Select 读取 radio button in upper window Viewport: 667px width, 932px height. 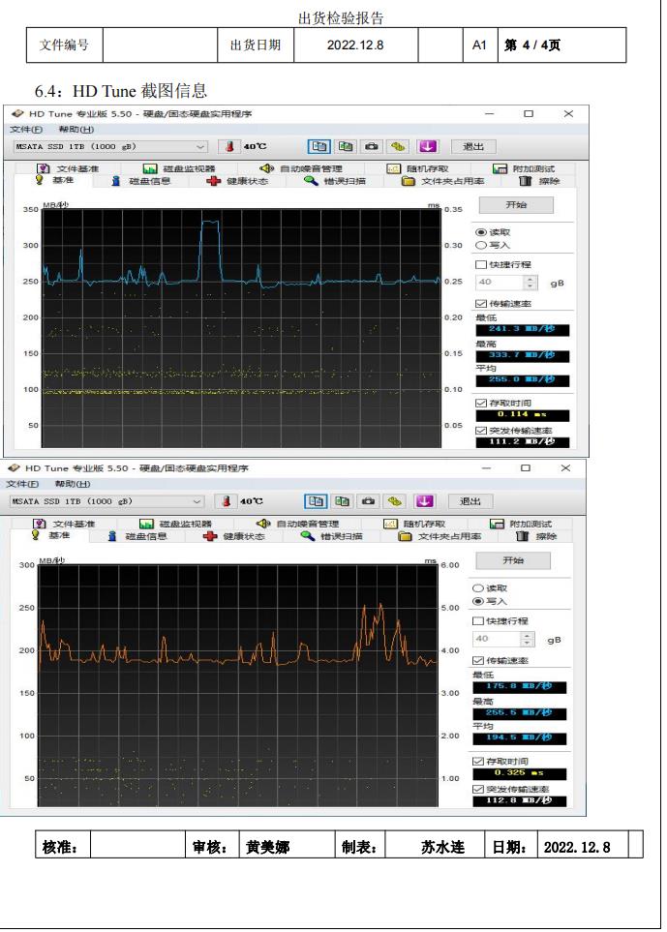coord(480,232)
